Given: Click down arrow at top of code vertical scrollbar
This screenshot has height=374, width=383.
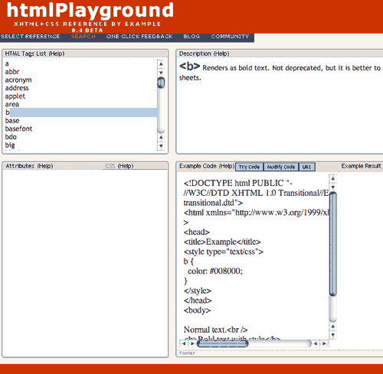Looking at the screenshot, I should (332, 187).
